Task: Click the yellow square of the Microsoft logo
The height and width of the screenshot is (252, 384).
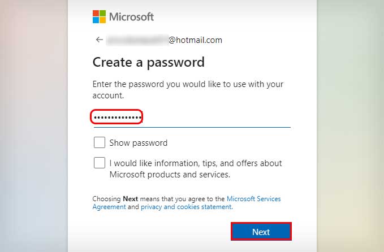Action: (102, 20)
